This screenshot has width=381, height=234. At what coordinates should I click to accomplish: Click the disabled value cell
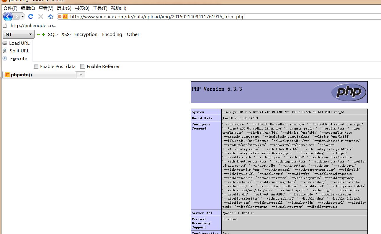(x=294, y=223)
